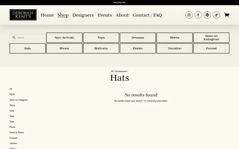This screenshot has height=149, width=239.
Task: Choose 'NEW' in sidebar list
Action: 12,94
